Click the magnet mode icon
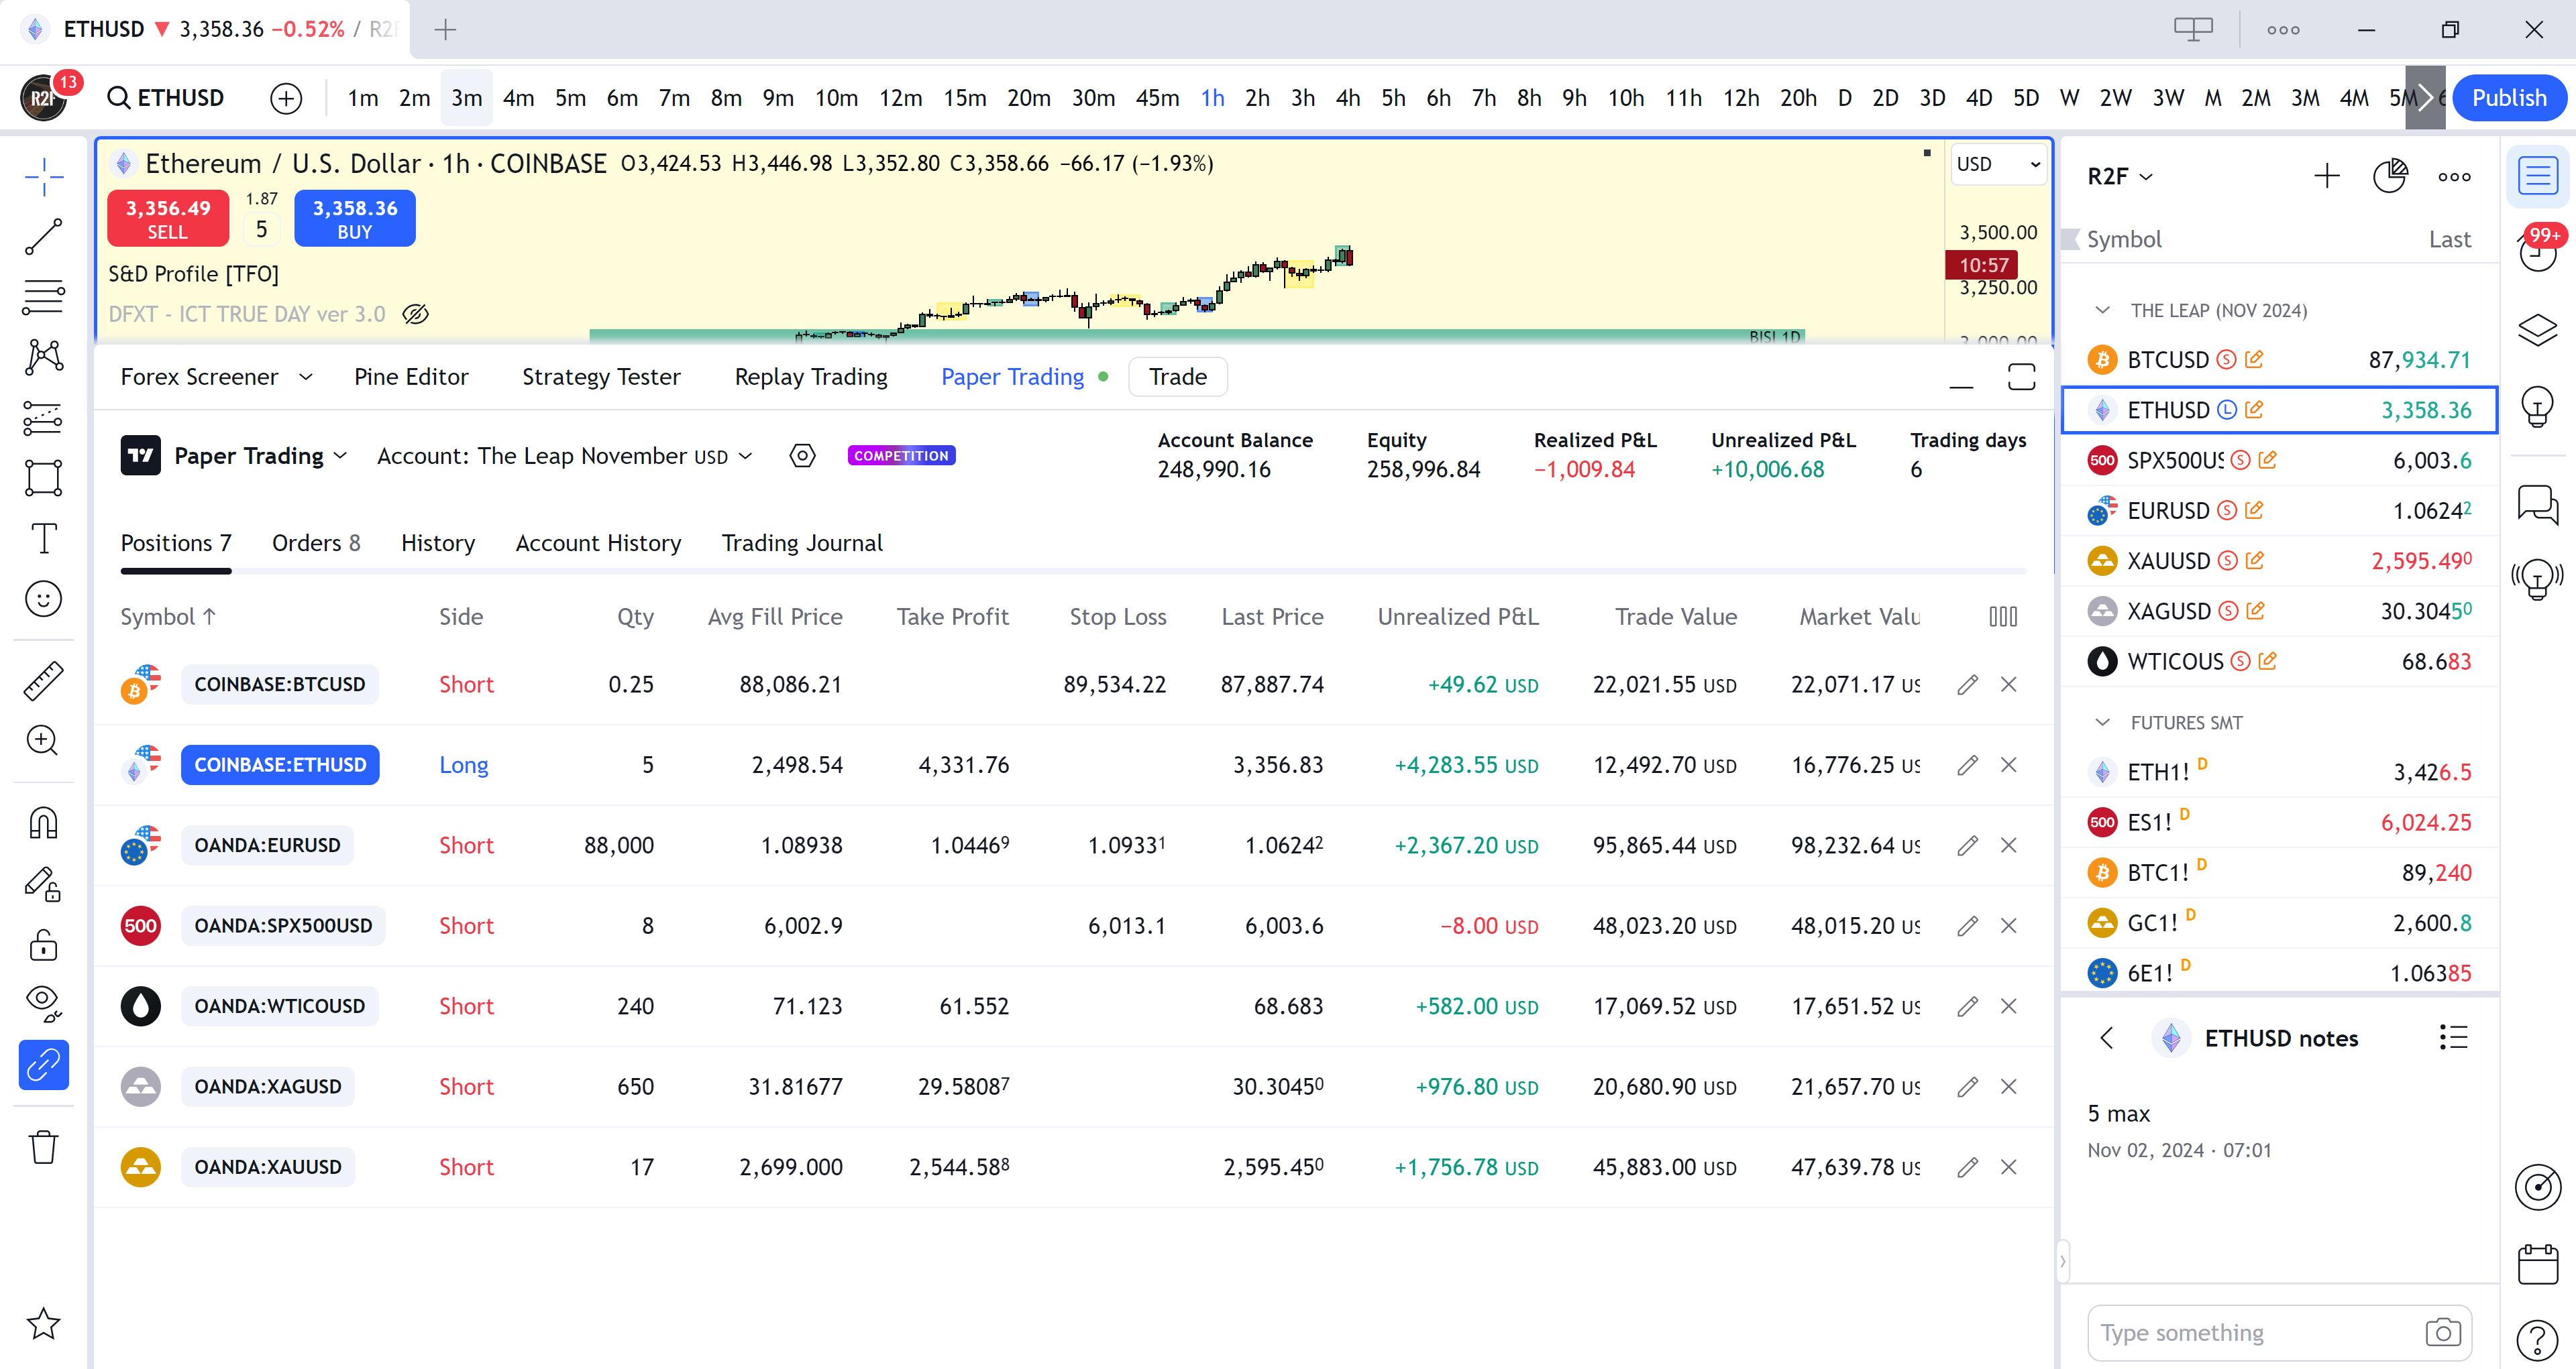This screenshot has height=1369, width=2576. 43,823
